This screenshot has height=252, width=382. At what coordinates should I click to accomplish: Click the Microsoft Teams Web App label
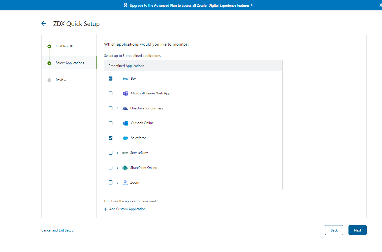(x=151, y=93)
